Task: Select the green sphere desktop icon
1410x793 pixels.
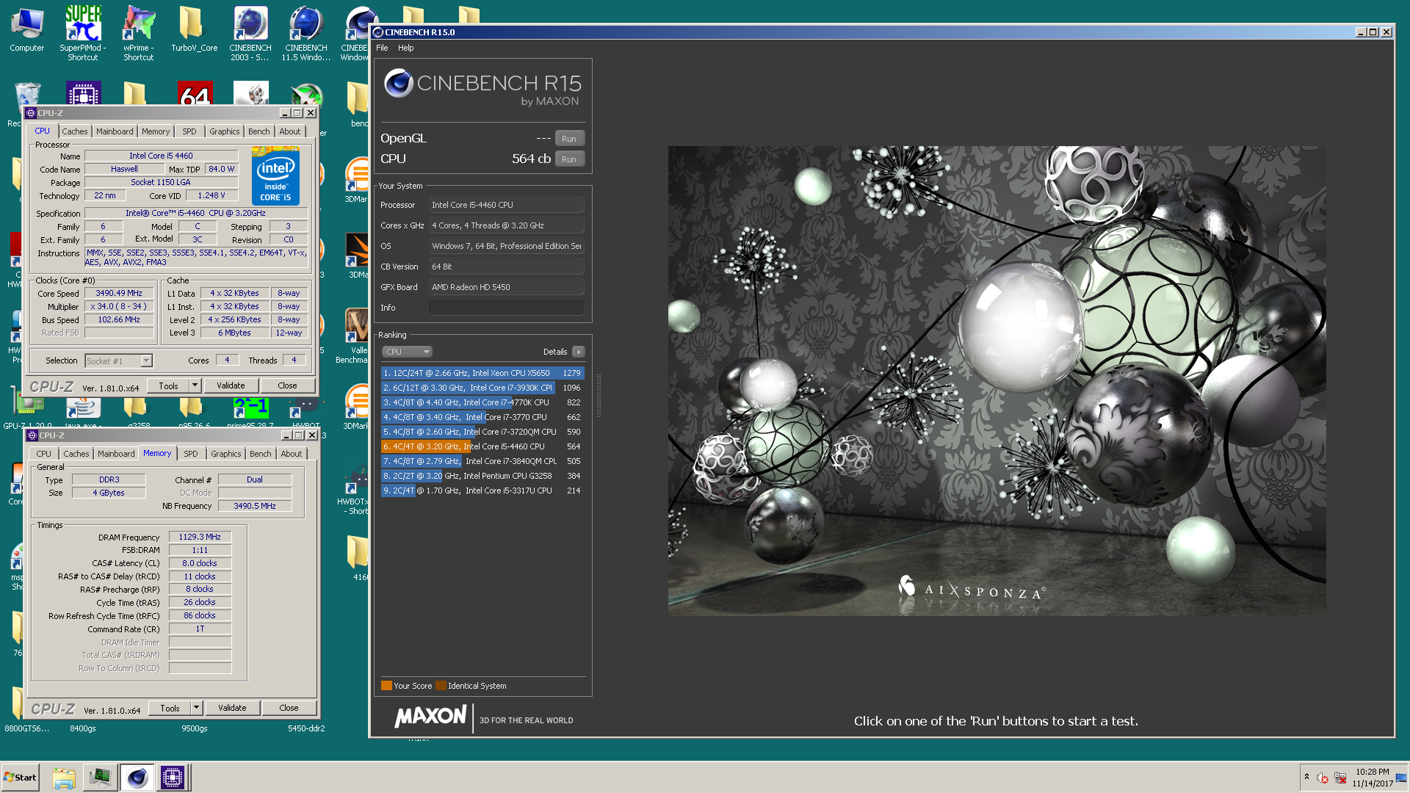Action: (306, 95)
